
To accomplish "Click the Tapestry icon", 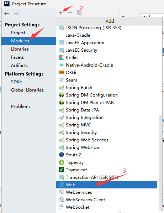I will point(62,162).
